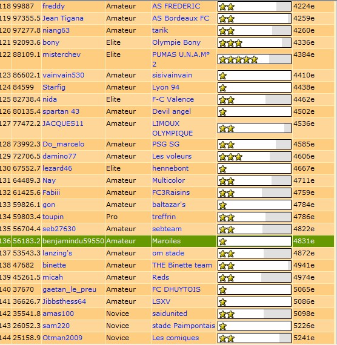Visit the gaetan_le_preu profile
337x345 pixels.
(70, 289)
